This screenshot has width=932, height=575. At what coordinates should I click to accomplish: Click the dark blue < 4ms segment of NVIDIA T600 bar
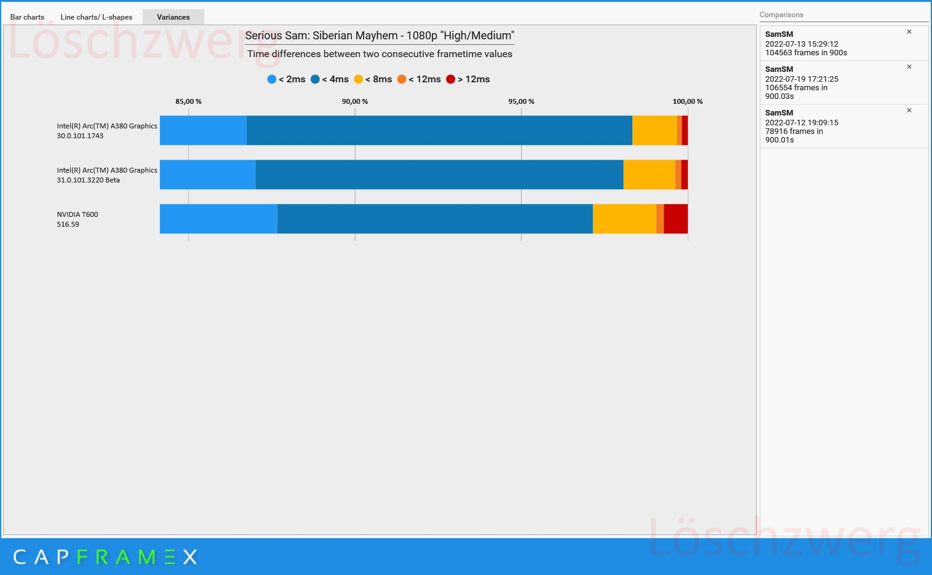tap(435, 219)
